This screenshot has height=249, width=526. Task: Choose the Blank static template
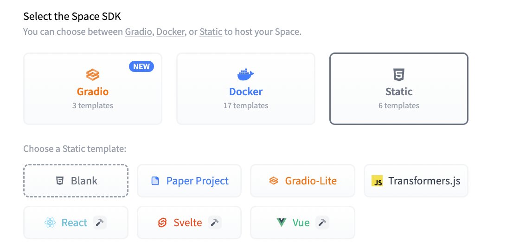(x=76, y=181)
